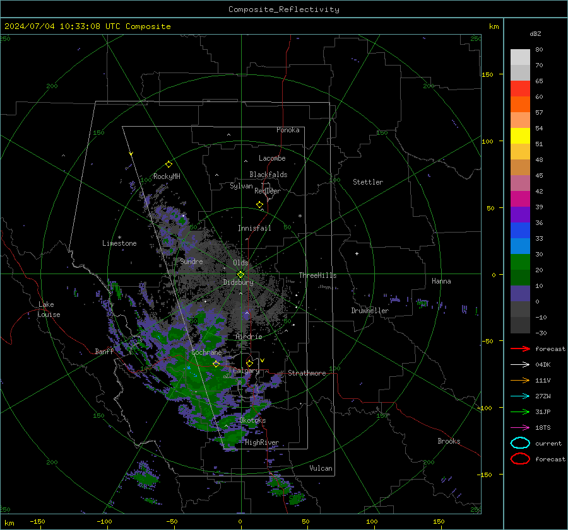This screenshot has height=530, width=568.
Task: Click the -30 dBZ scale value
Action: click(x=541, y=333)
